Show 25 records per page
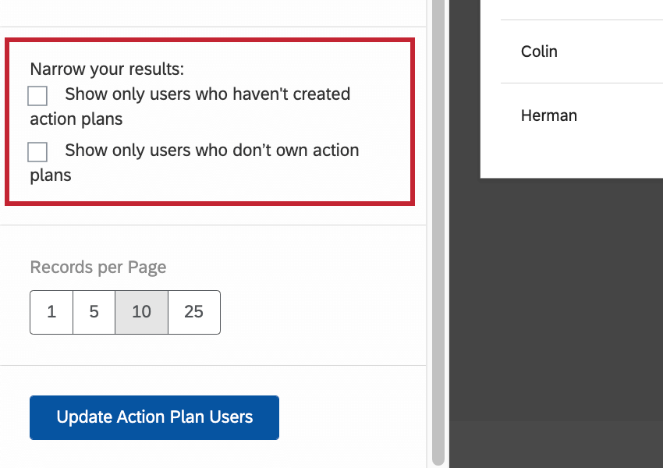Screen dimensions: 663x468 click(193, 312)
